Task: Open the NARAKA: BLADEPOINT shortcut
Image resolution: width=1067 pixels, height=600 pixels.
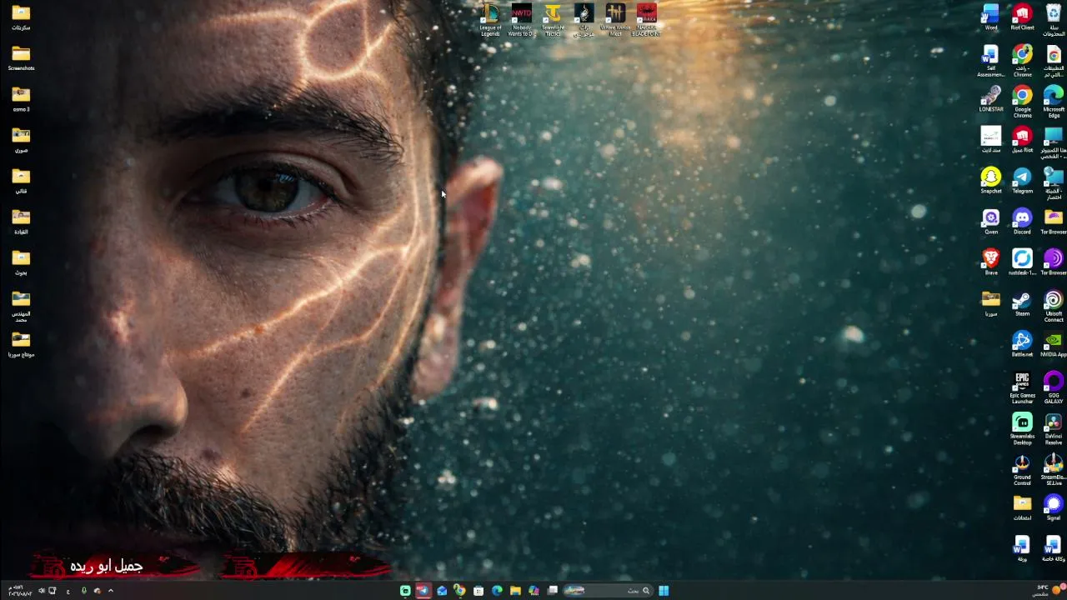Action: point(647,20)
